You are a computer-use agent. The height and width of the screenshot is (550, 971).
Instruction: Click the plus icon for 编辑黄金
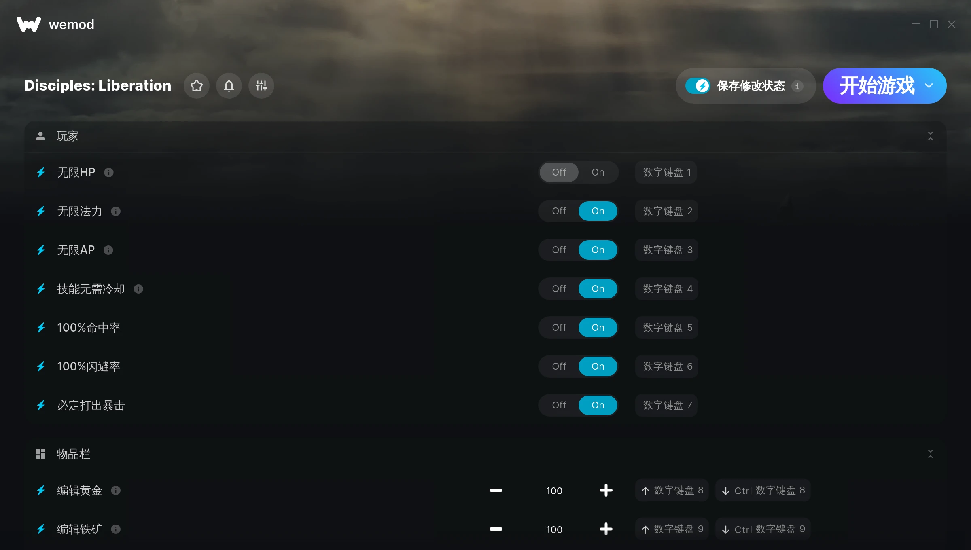pos(606,491)
